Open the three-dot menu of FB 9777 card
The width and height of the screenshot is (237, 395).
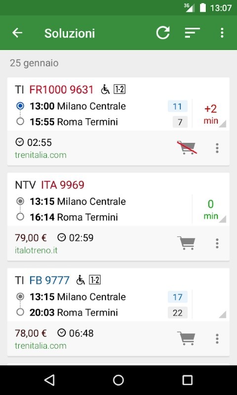tap(217, 339)
